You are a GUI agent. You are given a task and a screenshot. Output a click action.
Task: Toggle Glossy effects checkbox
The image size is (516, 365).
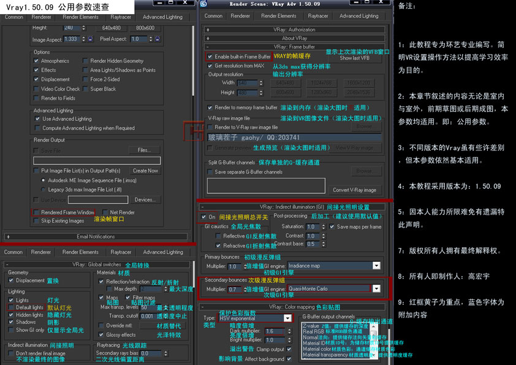(101, 335)
